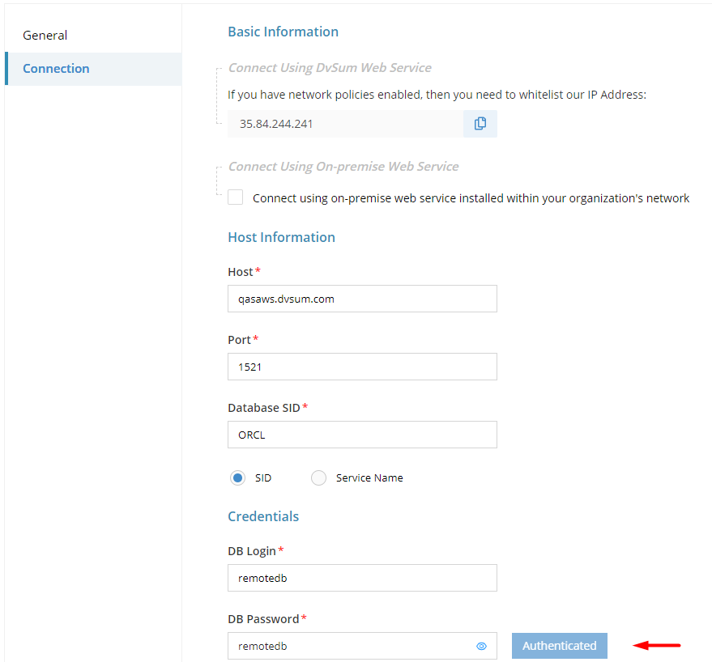Click the 35.84.244.241 IP address box
712x662 pixels.
(346, 124)
